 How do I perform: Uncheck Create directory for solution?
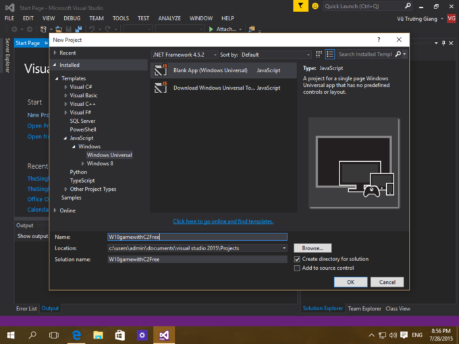(x=297, y=259)
